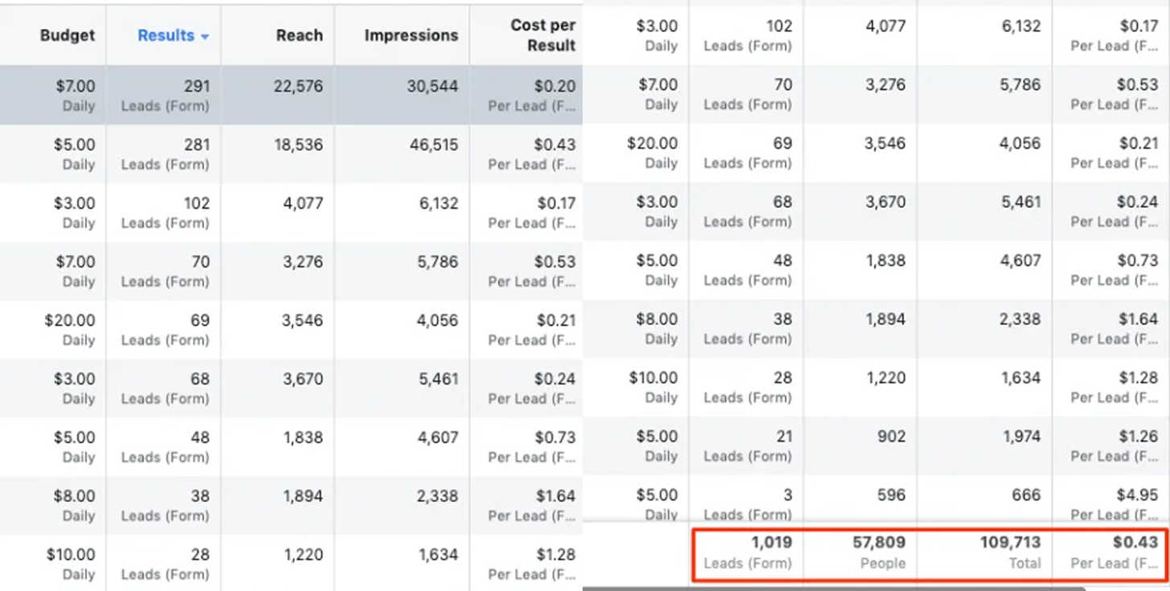1170x591 pixels.
Task: Click the 18,536 reach value
Action: 298,145
